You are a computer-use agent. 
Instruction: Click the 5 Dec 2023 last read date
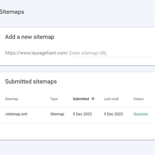pos(113,114)
